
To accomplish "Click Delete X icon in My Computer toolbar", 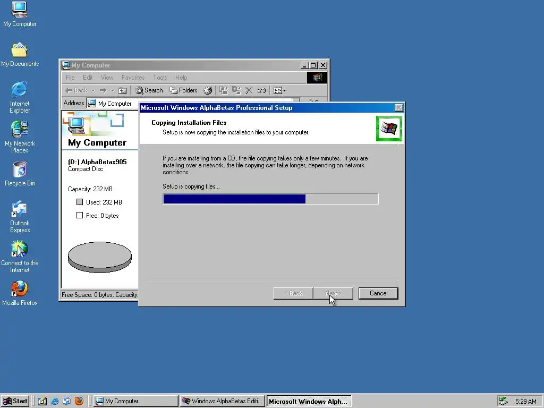I will tap(249, 90).
